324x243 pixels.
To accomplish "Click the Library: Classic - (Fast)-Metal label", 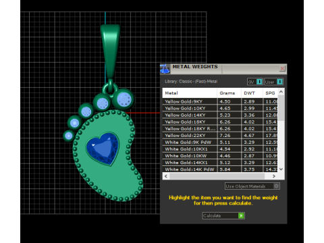I will point(191,82).
